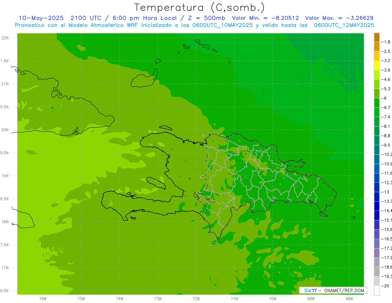Click the 71W longitude axis label
392x303 pixels.
point(234,298)
